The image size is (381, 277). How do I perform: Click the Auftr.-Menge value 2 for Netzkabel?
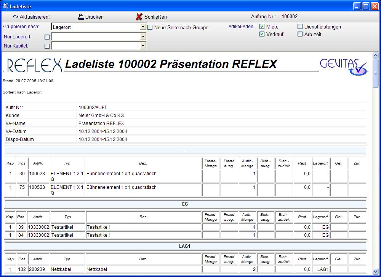click(247, 269)
